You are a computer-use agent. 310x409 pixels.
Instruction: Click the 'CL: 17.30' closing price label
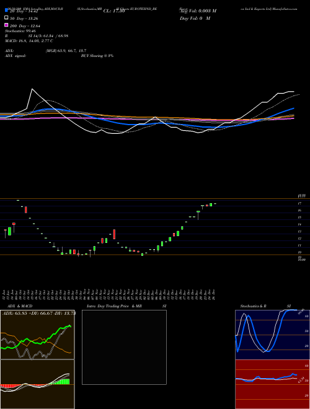(114, 11)
